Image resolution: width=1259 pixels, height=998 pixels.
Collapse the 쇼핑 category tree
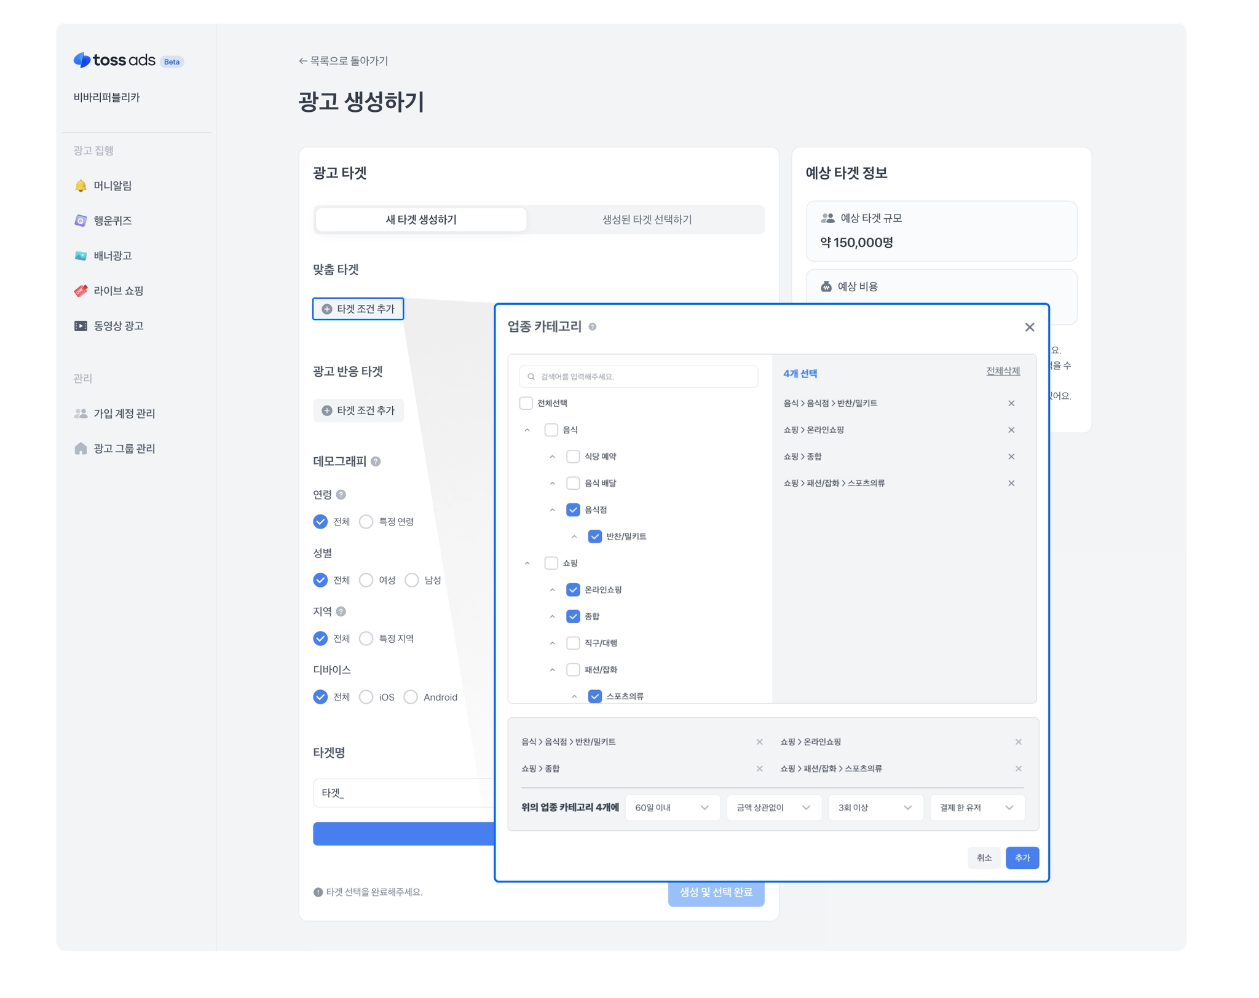[527, 564]
